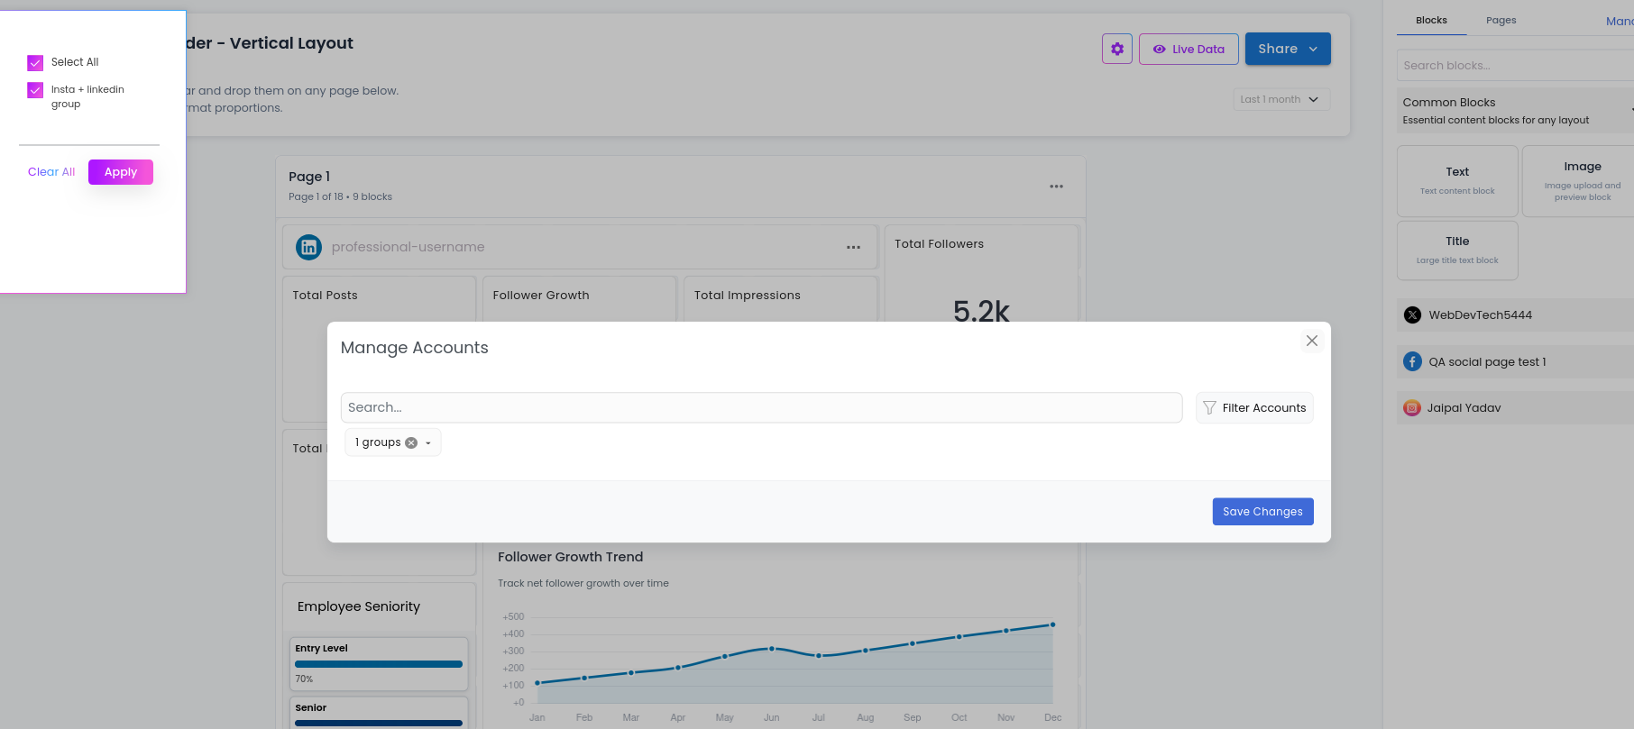Click the December data point on chart
The width and height of the screenshot is (1634, 729).
pos(1052,624)
